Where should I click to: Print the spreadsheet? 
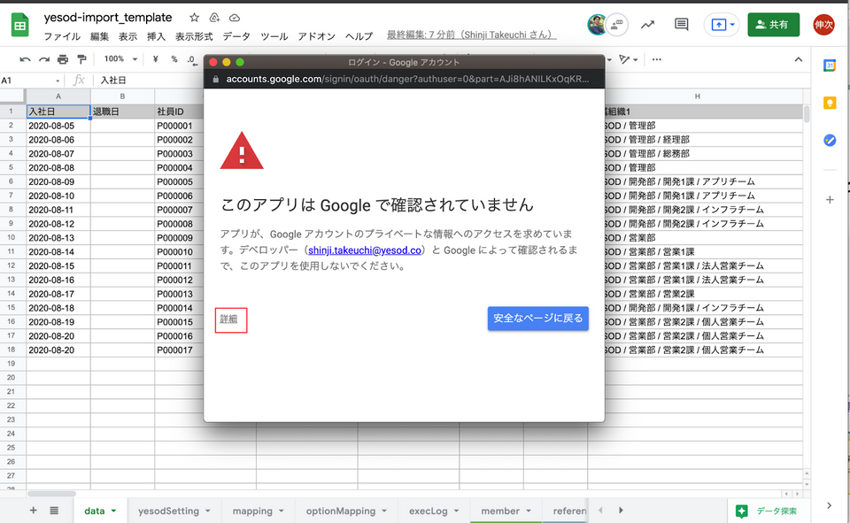pyautogui.click(x=63, y=59)
